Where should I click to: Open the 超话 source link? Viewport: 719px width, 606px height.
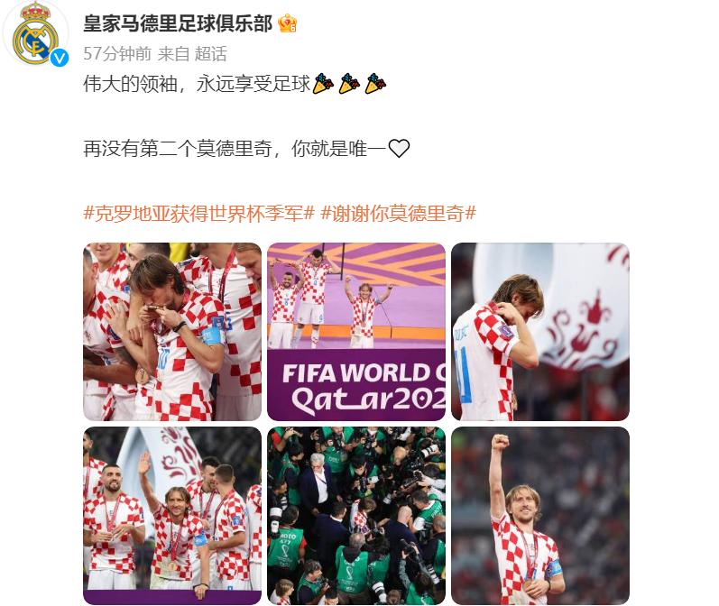(210, 54)
